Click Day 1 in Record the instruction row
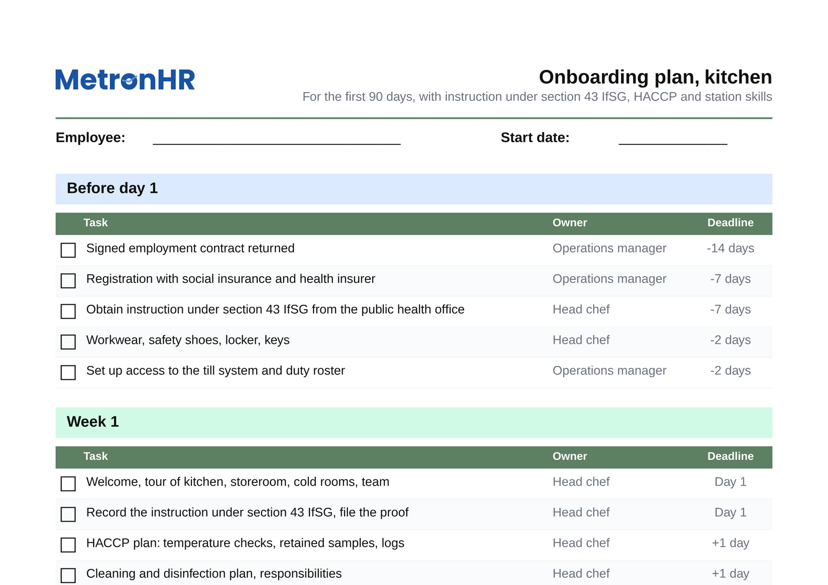The image size is (828, 585). (730, 513)
